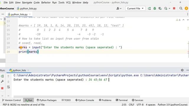This screenshot has height=106, width=189.
Task: Collapse the project tool window minus icon
Action: coord(3,14)
